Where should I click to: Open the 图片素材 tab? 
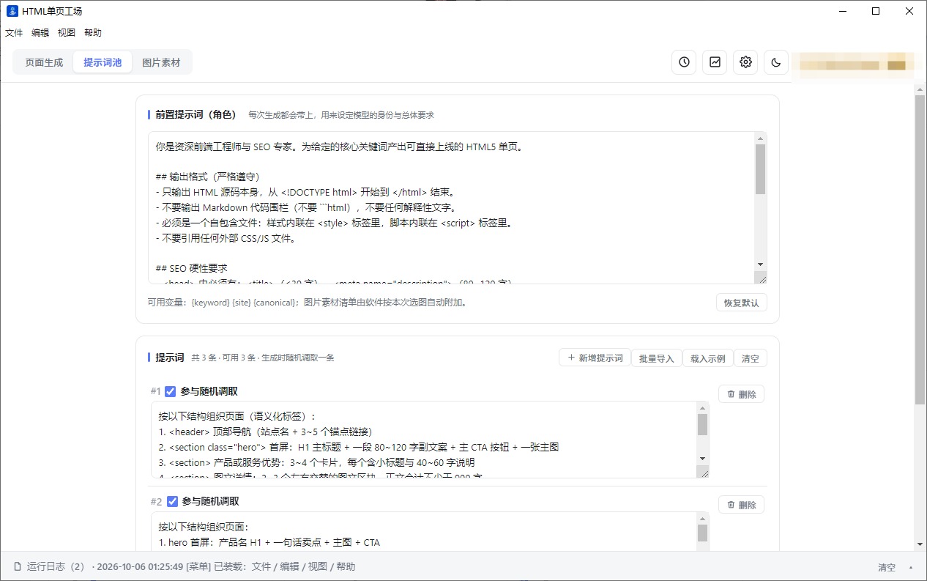coord(161,62)
